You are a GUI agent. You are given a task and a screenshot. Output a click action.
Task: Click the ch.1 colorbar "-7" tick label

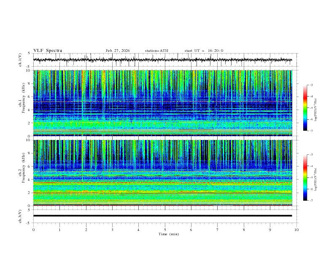point(311,131)
